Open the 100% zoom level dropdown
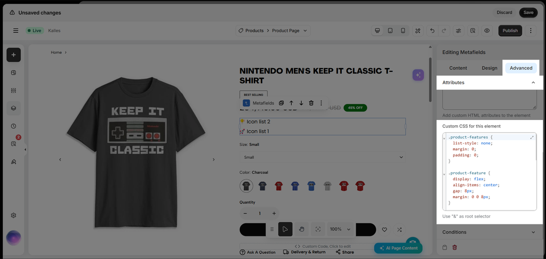This screenshot has width=546, height=259. (x=340, y=229)
